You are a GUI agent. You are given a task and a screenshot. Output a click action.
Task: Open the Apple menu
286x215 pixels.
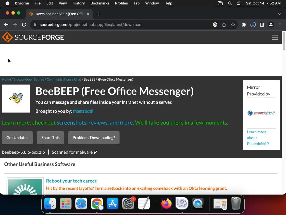click(x=7, y=3)
